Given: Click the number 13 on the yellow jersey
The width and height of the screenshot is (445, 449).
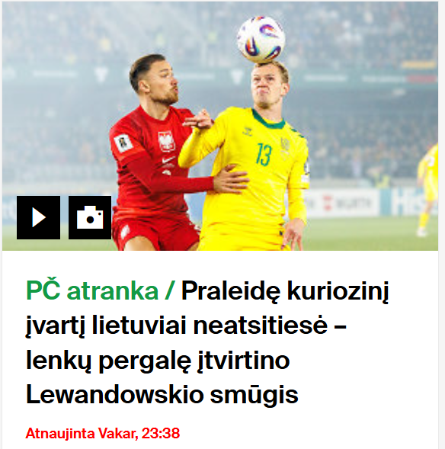Looking at the screenshot, I should (x=264, y=155).
